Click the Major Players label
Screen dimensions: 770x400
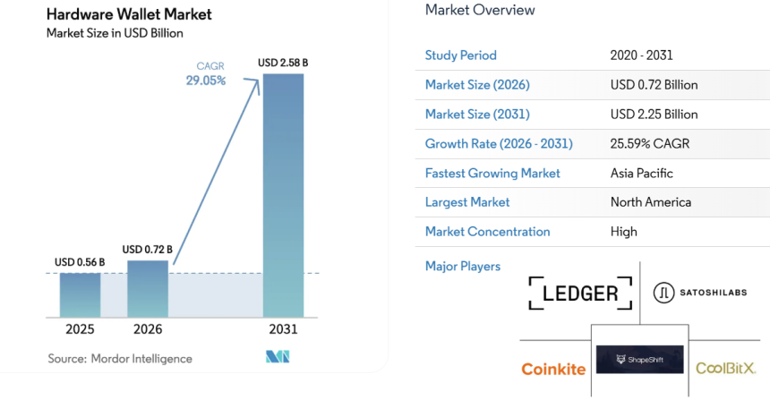point(462,266)
